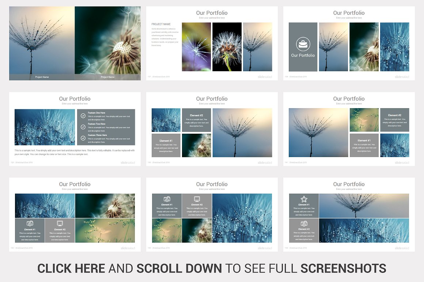Image resolution: width=424 pixels, height=282 pixels.
Task: Click the bold CLICK HERE text
Action: (x=71, y=268)
